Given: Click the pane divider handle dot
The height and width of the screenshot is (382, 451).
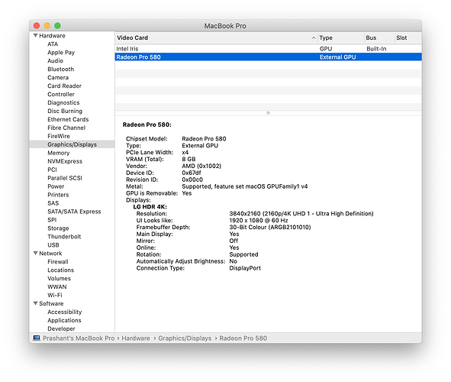Looking at the screenshot, I should [268, 113].
